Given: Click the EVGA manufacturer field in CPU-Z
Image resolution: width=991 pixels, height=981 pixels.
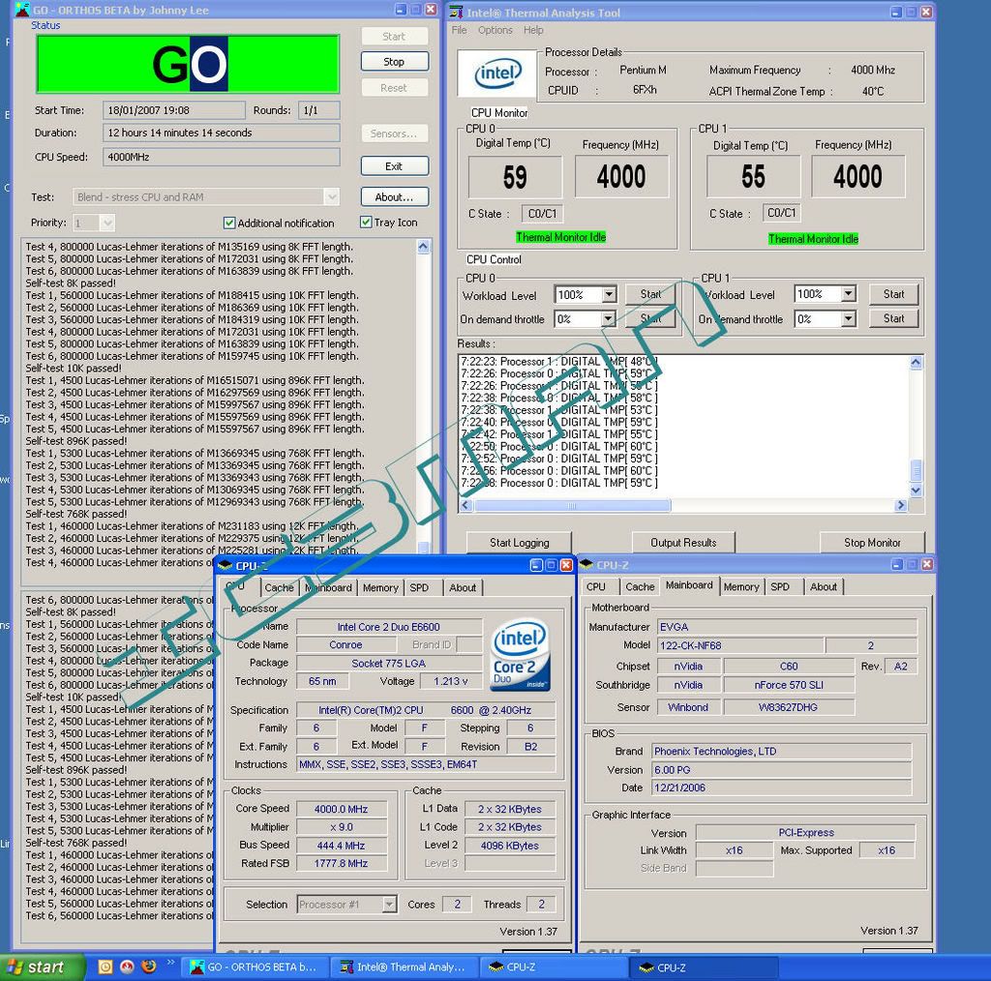Looking at the screenshot, I should point(787,627).
